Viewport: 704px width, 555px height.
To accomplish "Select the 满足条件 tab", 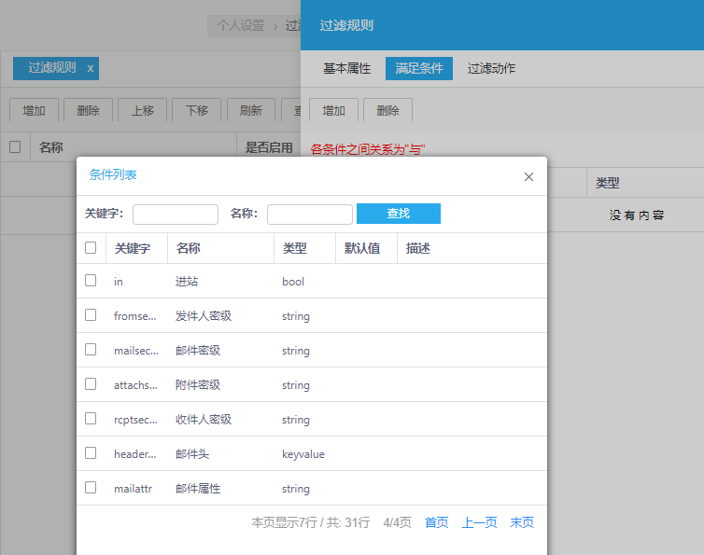I will (x=418, y=69).
